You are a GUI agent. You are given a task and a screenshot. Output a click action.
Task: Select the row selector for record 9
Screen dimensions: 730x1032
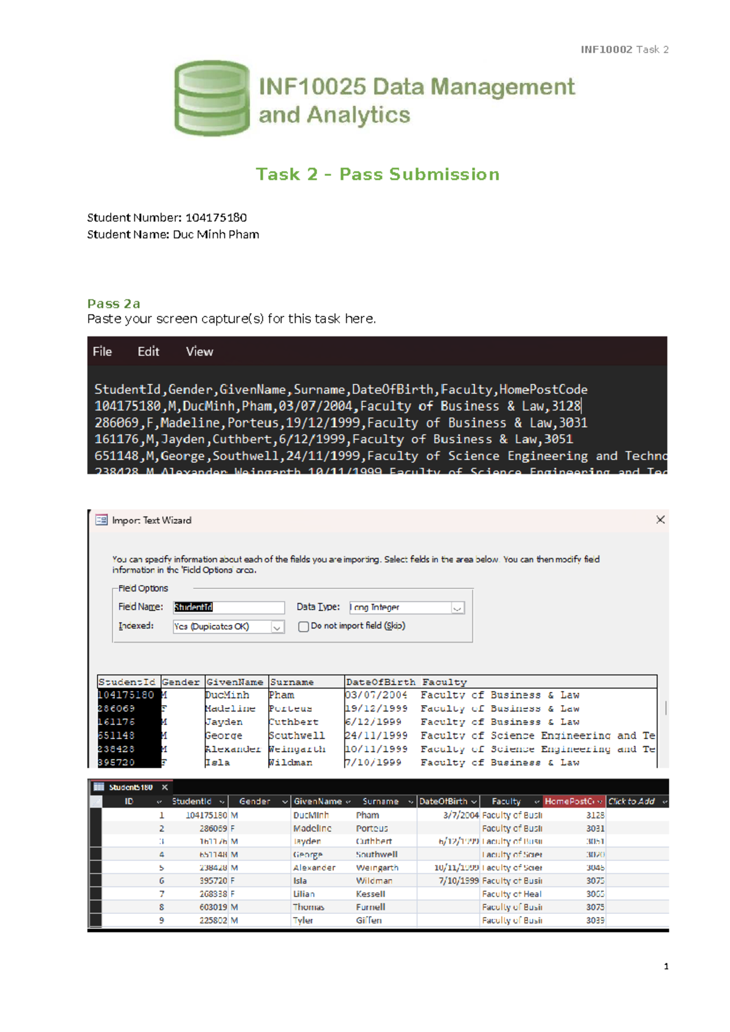tap(95, 921)
